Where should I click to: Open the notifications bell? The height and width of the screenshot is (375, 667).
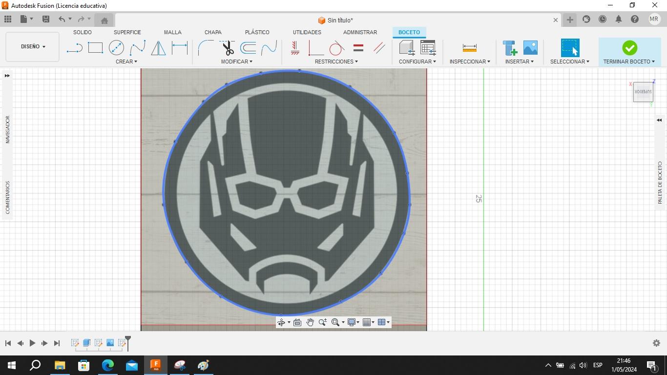(619, 19)
